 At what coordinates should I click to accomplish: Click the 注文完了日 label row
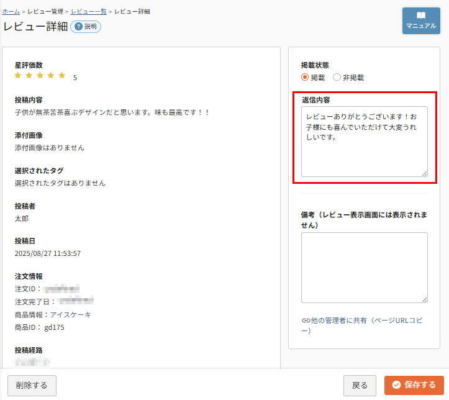tap(54, 301)
